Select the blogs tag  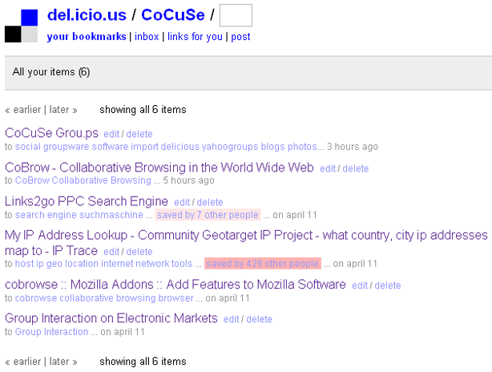coord(273,147)
